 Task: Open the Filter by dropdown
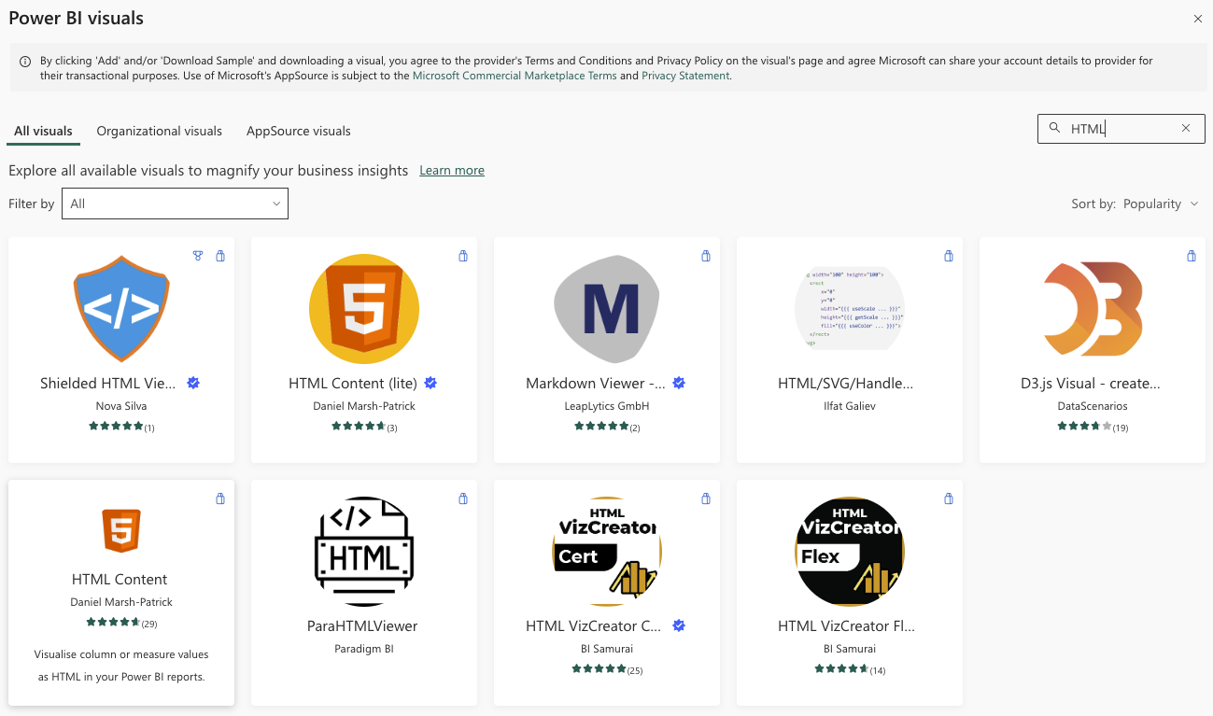pyautogui.click(x=175, y=204)
